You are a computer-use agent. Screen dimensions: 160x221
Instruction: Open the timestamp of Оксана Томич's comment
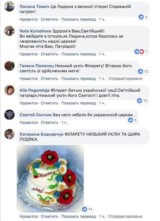coord(102,19)
